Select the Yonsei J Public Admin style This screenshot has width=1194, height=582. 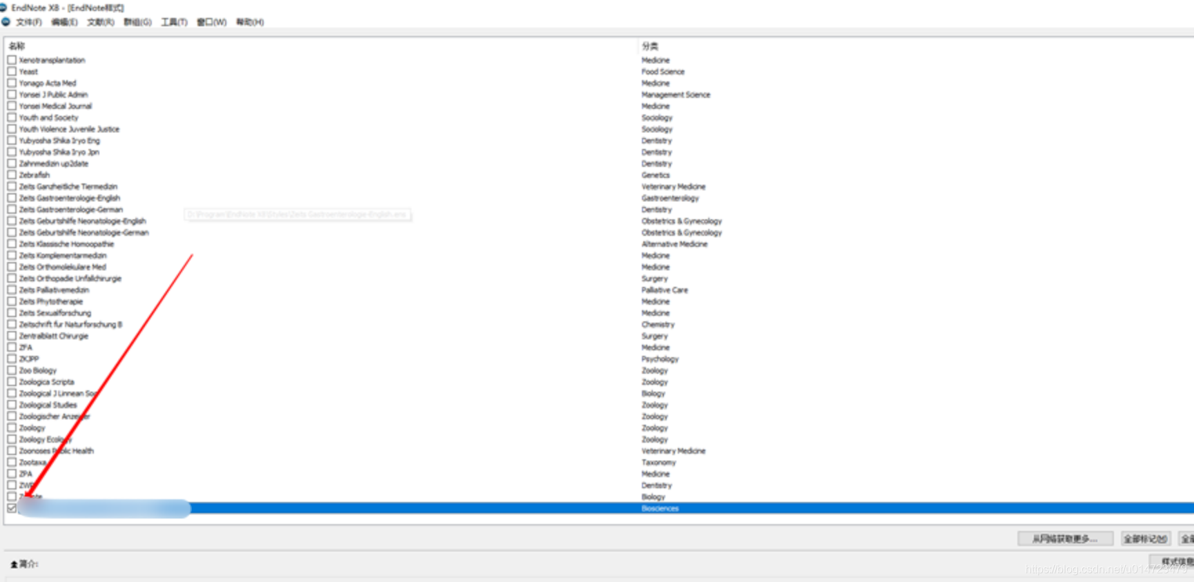53,94
